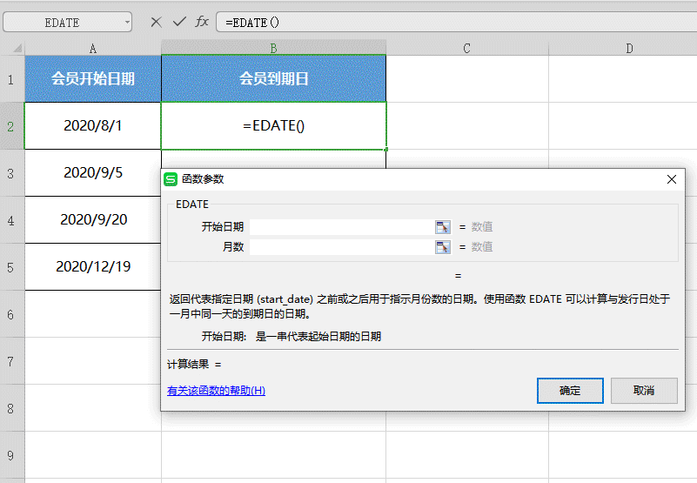Click the formula bar input
Viewport: 697px width, 483px height.
pos(457,22)
